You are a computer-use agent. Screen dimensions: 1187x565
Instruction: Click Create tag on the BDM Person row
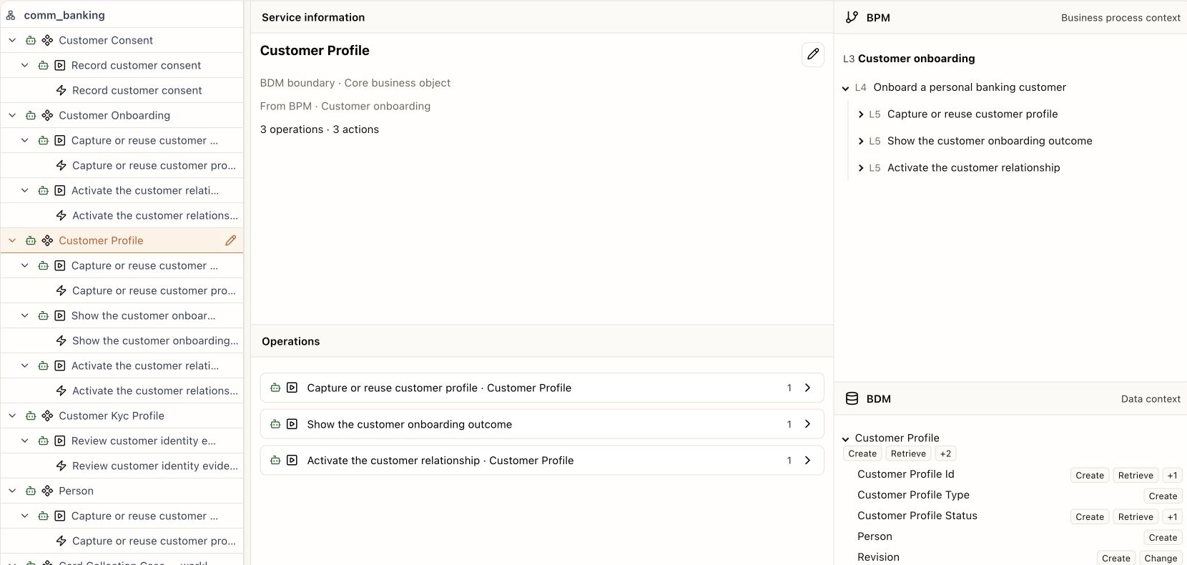1163,537
